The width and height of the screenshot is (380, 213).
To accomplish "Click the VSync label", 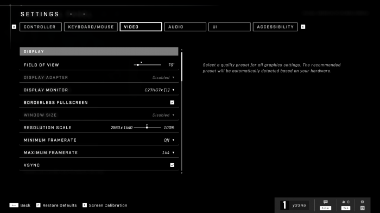I will click(x=31, y=165).
